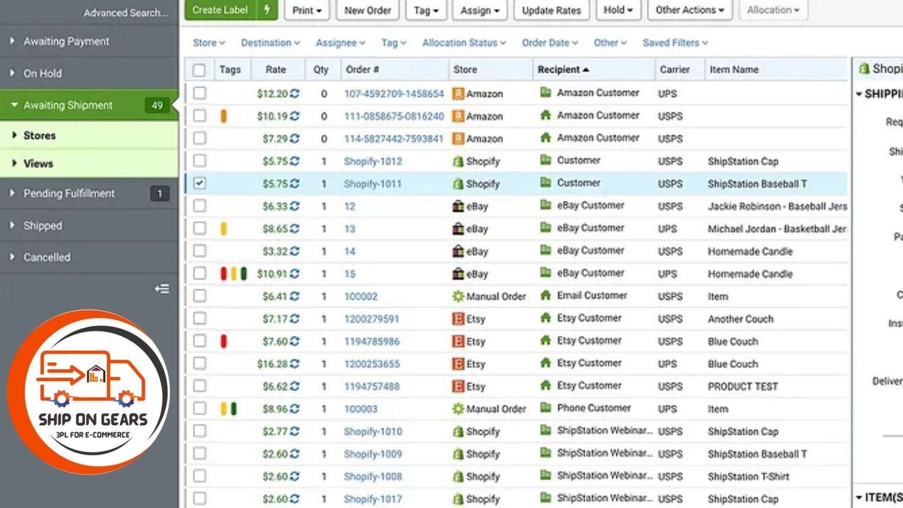Viewport: 903px width, 508px height.
Task: Click the Update Rates button
Action: [551, 10]
